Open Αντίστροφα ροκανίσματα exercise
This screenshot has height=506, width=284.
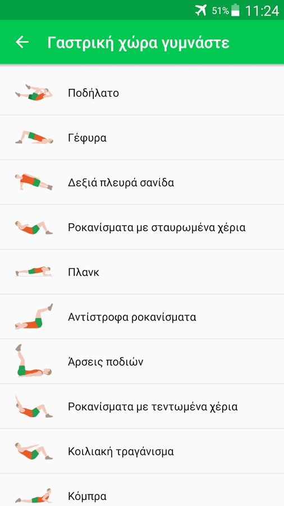point(142,317)
